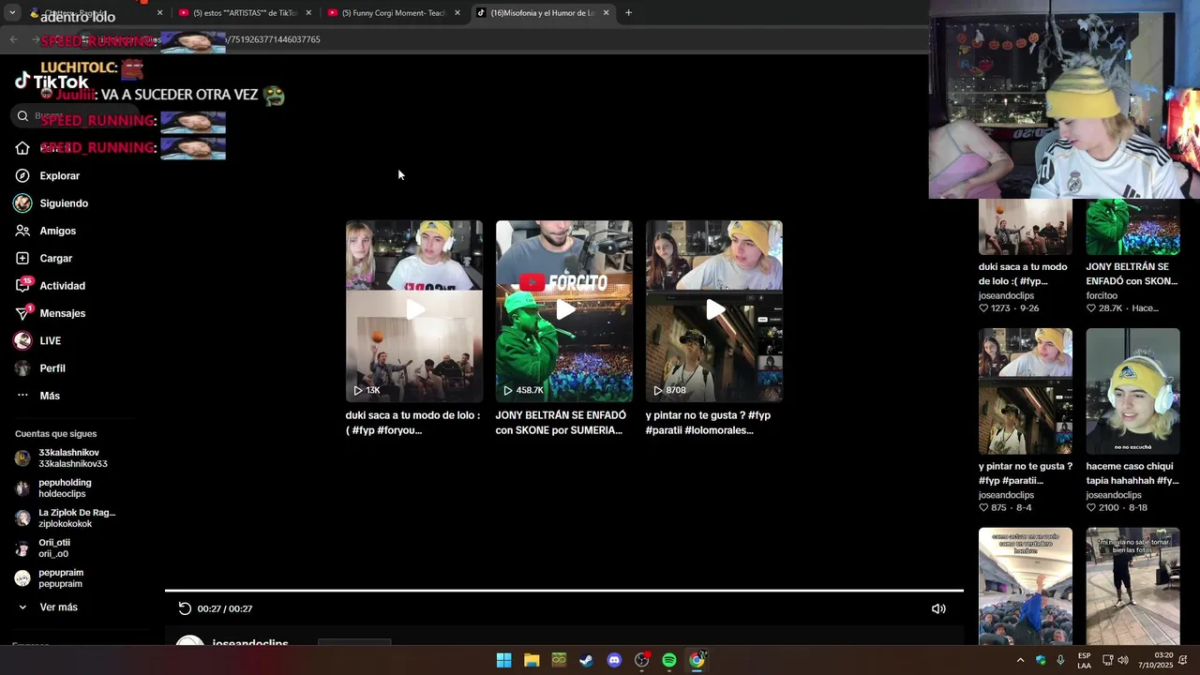The image size is (1200, 675).
Task: Open the search tabs dropdown in Chrome
Action: (13, 13)
